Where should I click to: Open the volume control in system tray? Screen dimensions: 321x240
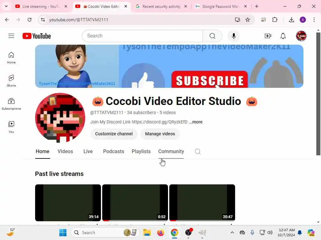click(270, 232)
